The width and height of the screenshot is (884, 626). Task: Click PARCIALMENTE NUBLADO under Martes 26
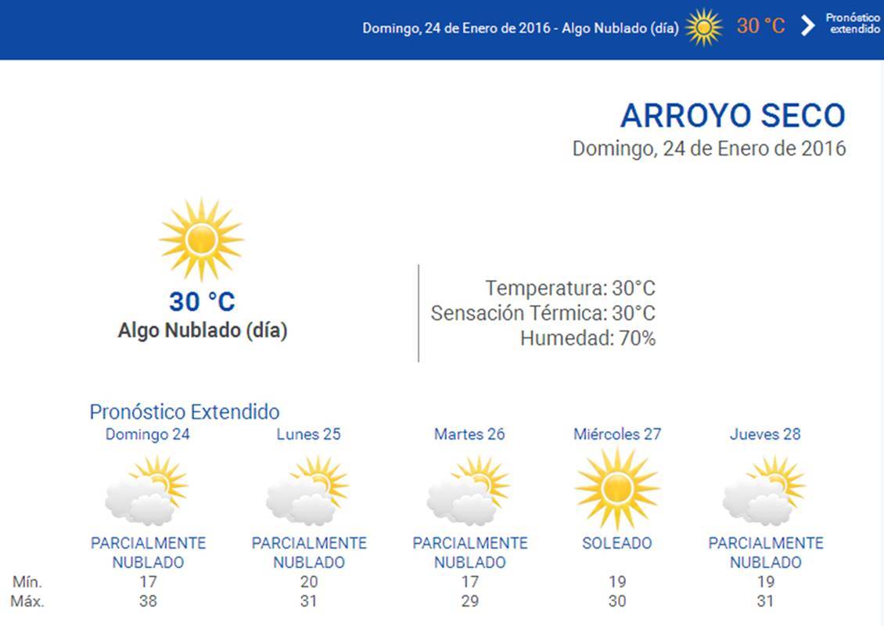(470, 552)
